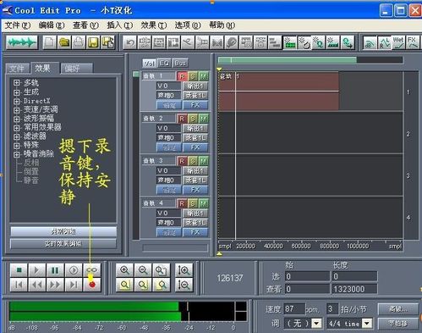
Task: Zoom in horizontally with plus magnifier
Action: point(124,270)
